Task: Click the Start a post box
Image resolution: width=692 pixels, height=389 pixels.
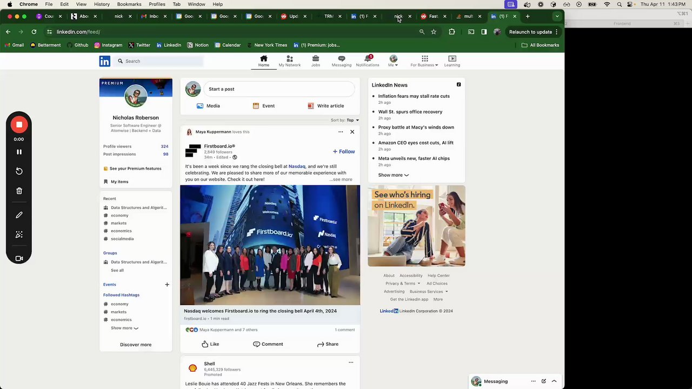Action: click(x=279, y=89)
